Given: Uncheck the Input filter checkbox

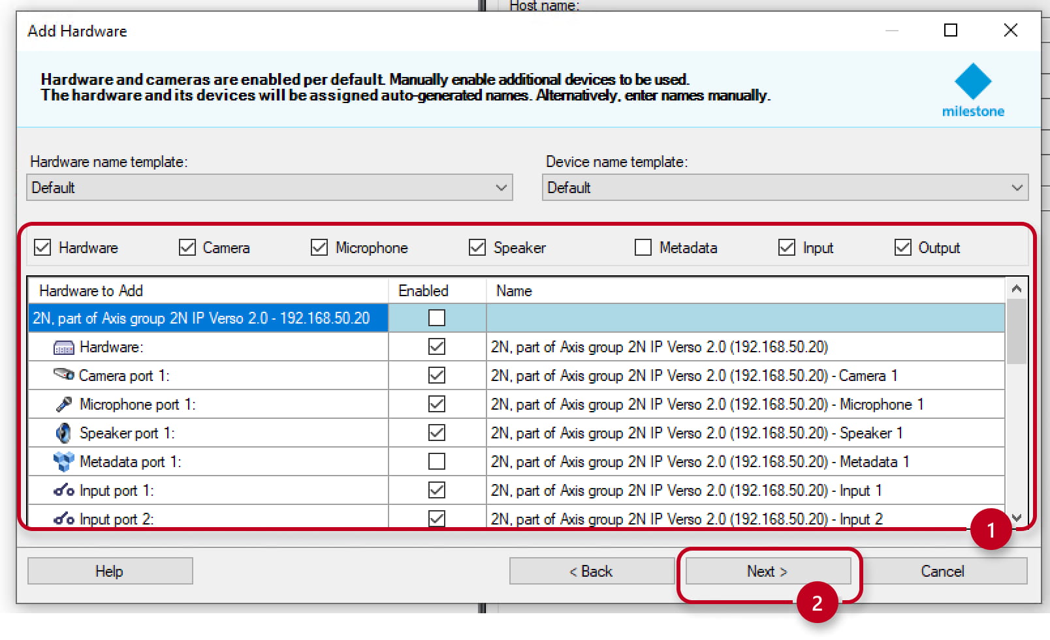Looking at the screenshot, I should (787, 247).
